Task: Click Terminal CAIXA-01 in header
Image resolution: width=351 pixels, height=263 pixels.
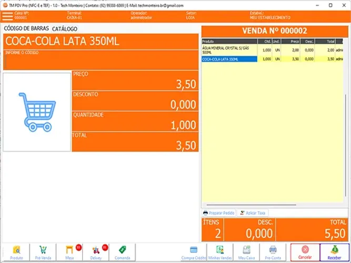Action: (x=74, y=15)
